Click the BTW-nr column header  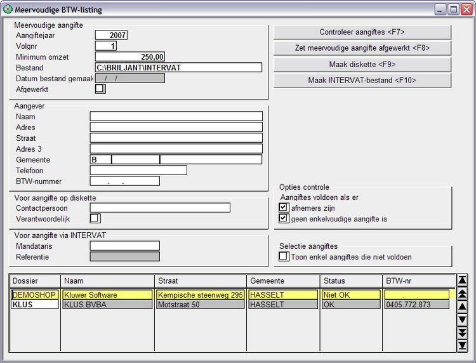click(419, 280)
